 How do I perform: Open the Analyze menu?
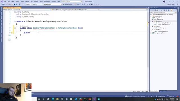36,1
